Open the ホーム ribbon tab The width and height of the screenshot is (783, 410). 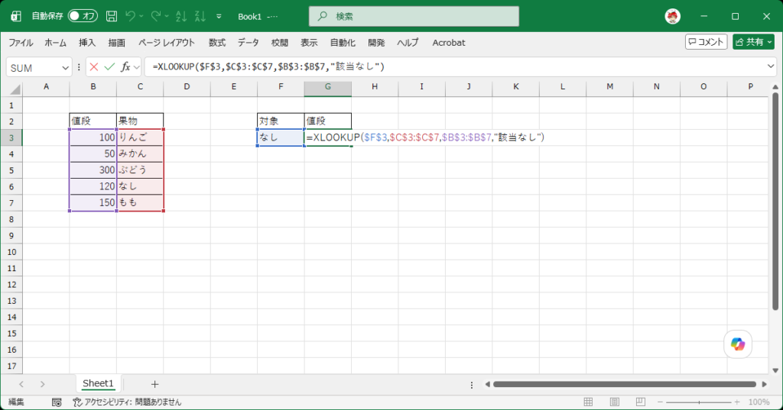click(55, 43)
